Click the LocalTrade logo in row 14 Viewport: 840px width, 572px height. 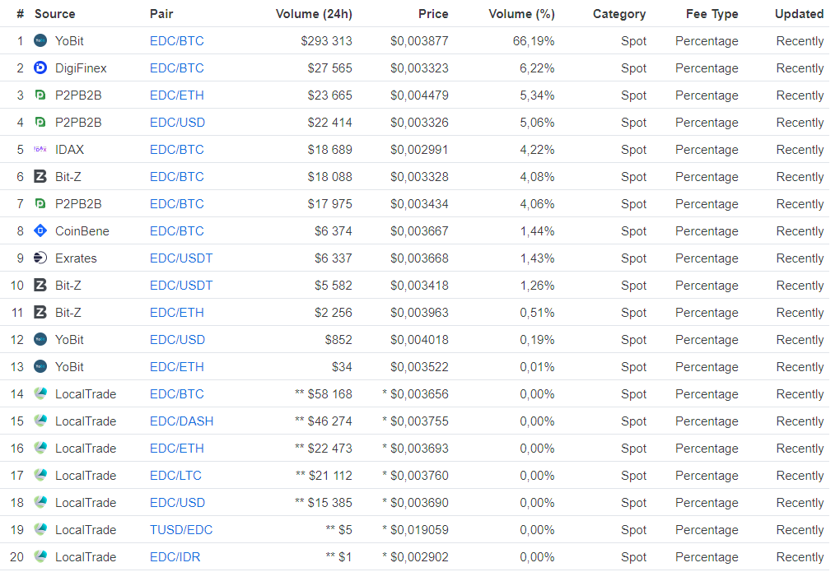(40, 393)
